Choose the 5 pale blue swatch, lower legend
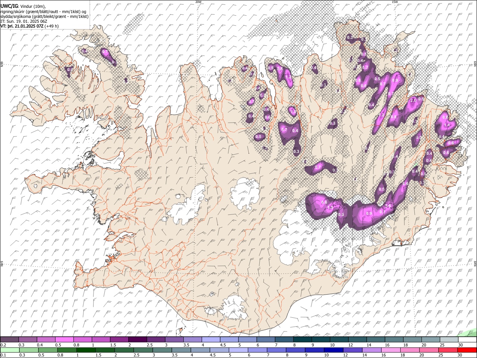The height and width of the screenshot is (358, 477). [238, 350]
